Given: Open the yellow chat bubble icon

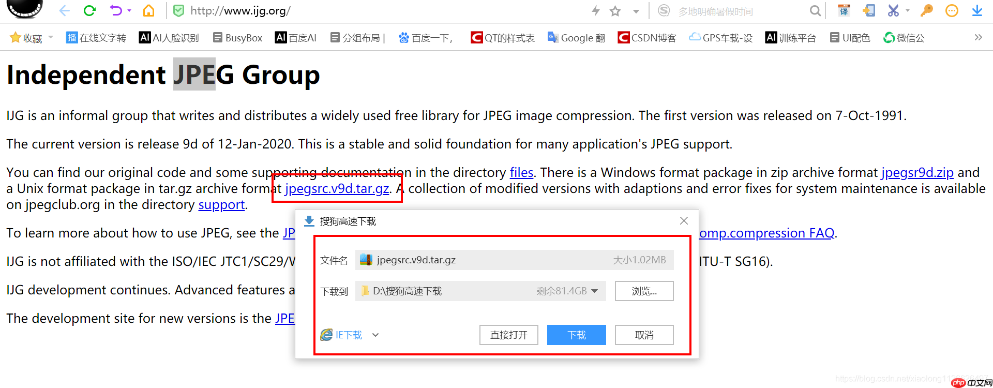Looking at the screenshot, I should coord(952,10).
